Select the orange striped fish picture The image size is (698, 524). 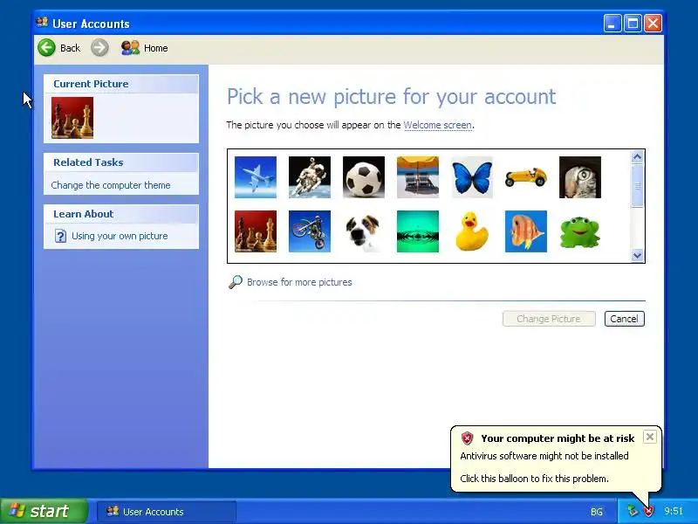526,231
